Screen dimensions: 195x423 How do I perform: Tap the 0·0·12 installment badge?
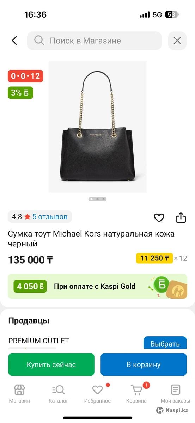click(25, 76)
